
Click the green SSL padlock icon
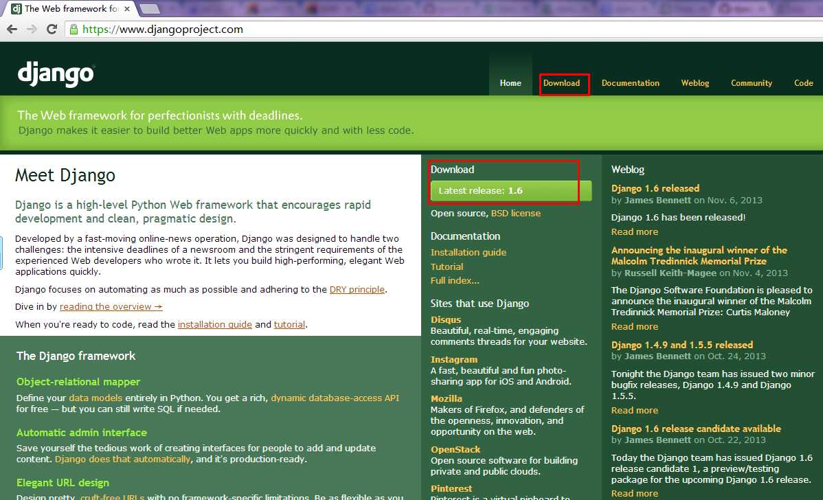tap(74, 30)
